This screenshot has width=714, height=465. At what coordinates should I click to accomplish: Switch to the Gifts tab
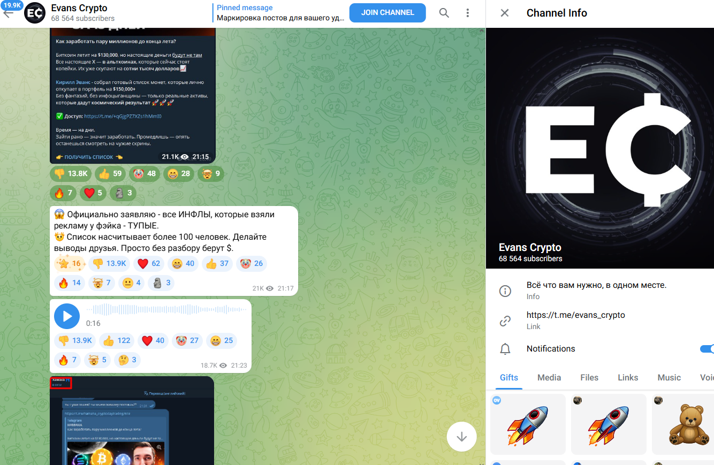coord(509,377)
